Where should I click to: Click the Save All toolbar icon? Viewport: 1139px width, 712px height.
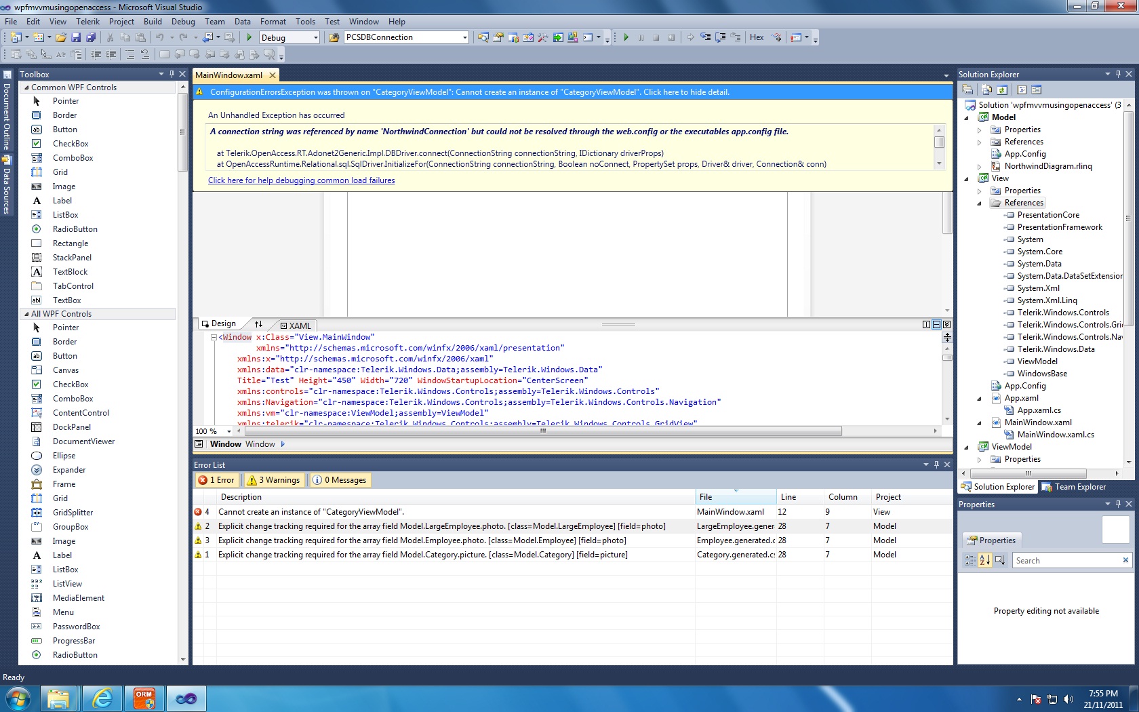[91, 38]
